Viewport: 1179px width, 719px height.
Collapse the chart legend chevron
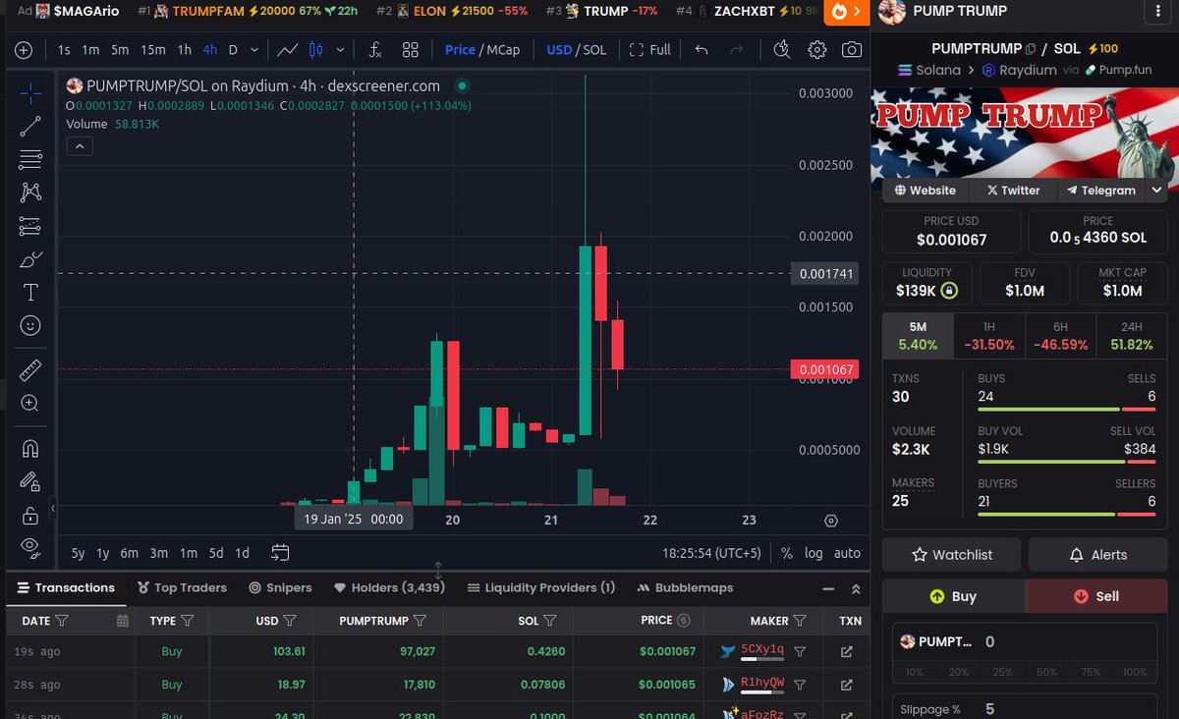click(80, 146)
